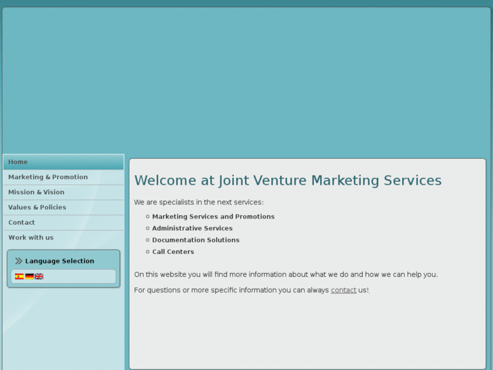Click the 'On this website' paragraph
Image resolution: width=493 pixels, height=370 pixels.
click(x=285, y=274)
